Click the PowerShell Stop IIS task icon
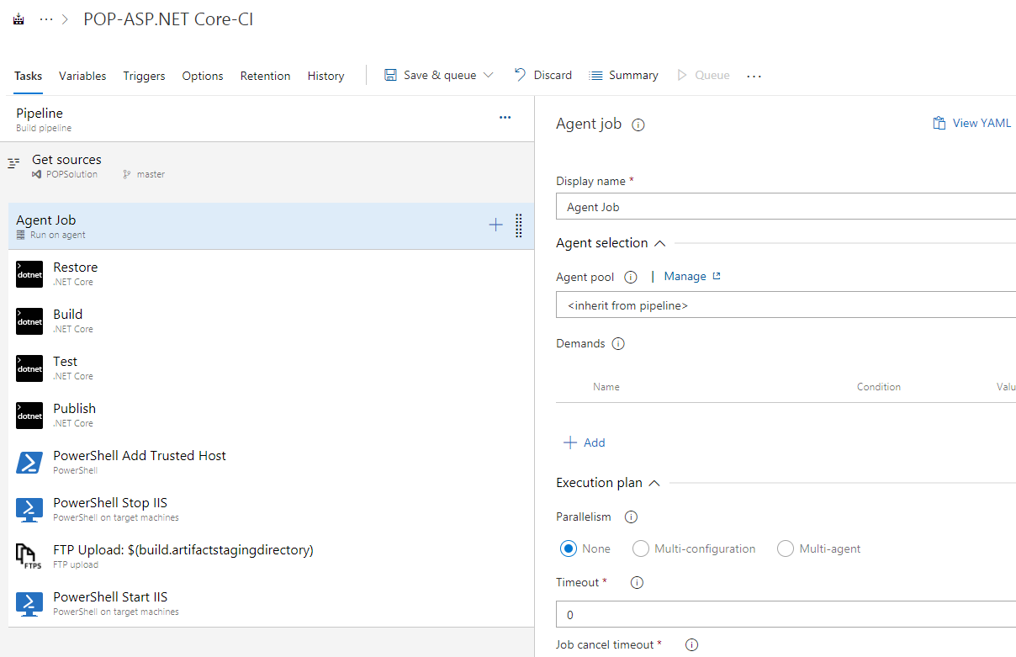Screen dimensions: 1016x657 click(29, 509)
